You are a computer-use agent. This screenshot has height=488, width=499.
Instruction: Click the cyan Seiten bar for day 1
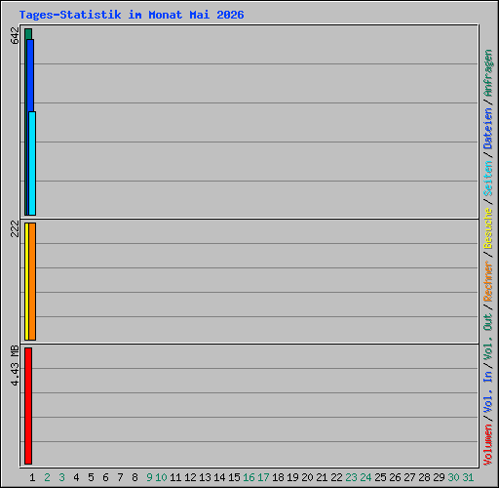[x=32, y=163]
